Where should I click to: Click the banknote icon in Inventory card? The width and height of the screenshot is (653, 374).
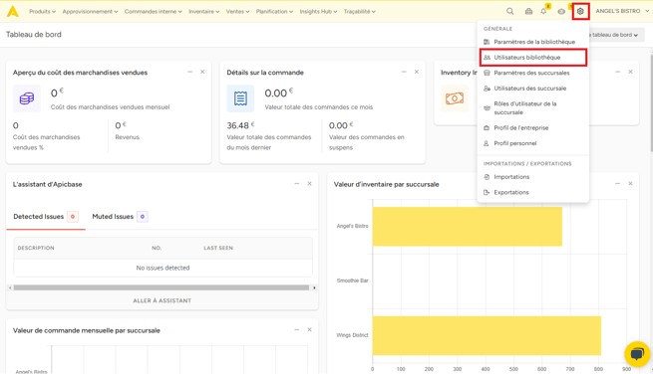pyautogui.click(x=455, y=98)
